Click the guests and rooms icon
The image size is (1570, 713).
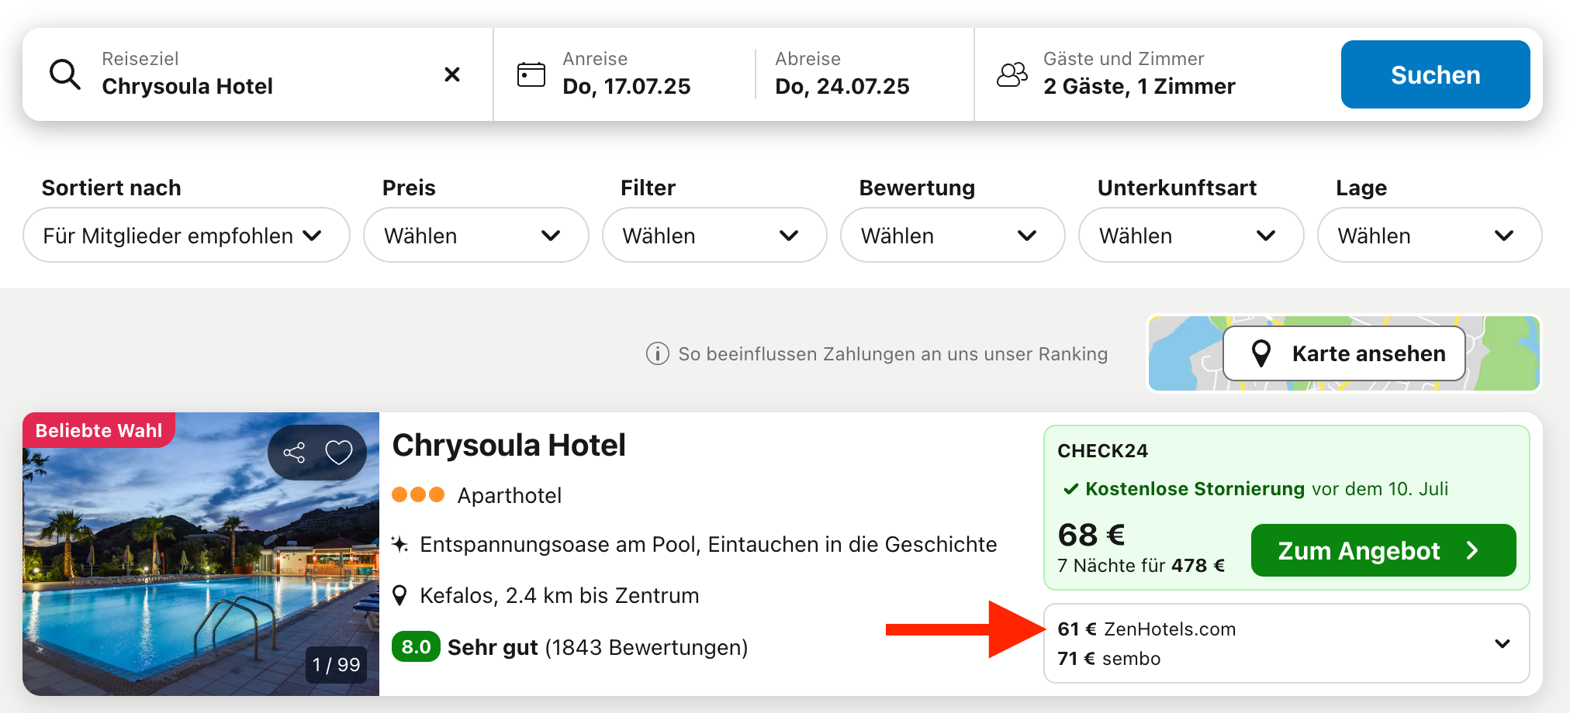click(x=1012, y=74)
